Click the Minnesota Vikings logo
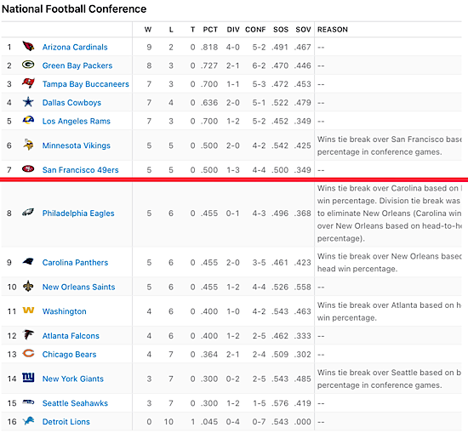 (28, 145)
